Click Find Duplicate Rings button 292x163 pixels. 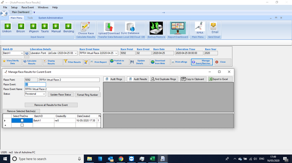coord(164,79)
